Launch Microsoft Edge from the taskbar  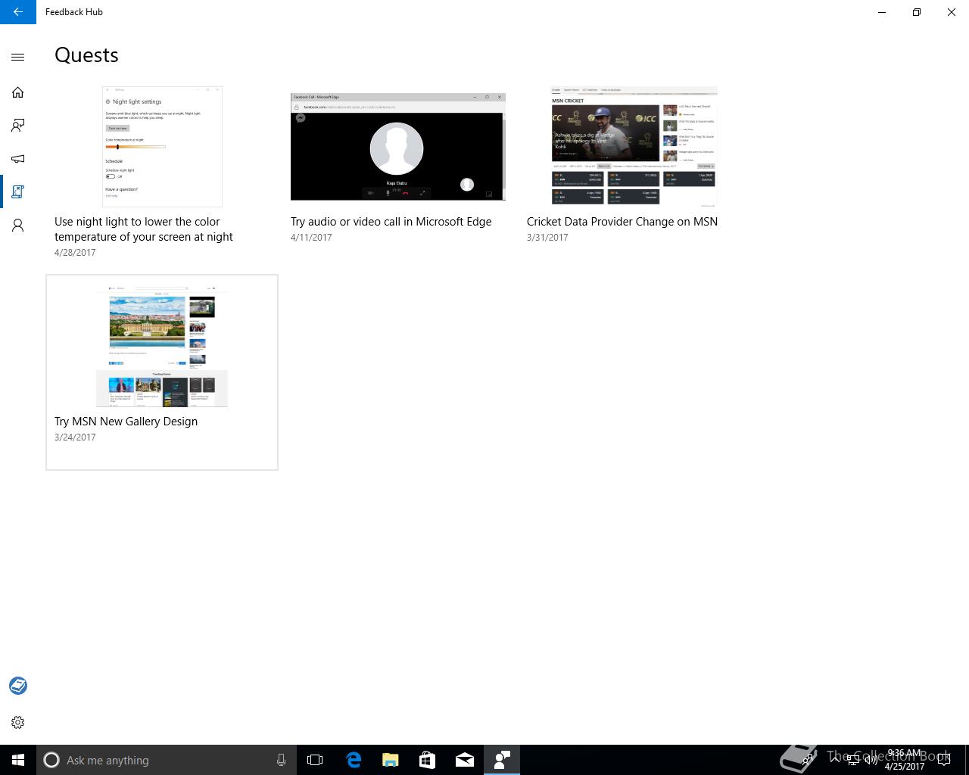coord(354,760)
